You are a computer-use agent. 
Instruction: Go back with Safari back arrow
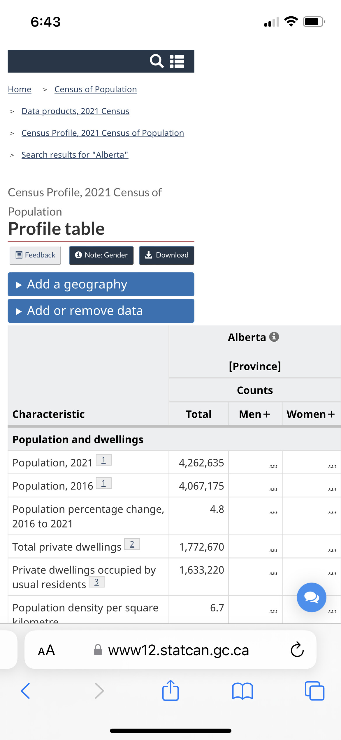(x=26, y=691)
